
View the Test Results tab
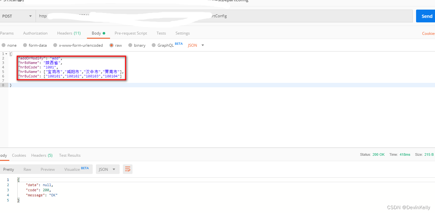(70, 155)
